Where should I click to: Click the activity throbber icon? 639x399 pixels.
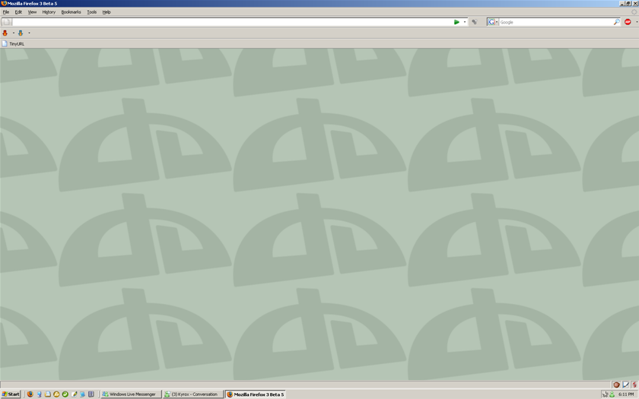tap(634, 12)
